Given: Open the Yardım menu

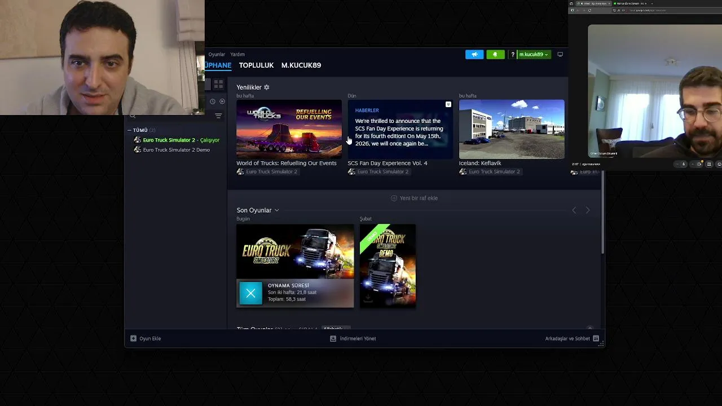Looking at the screenshot, I should (237, 55).
